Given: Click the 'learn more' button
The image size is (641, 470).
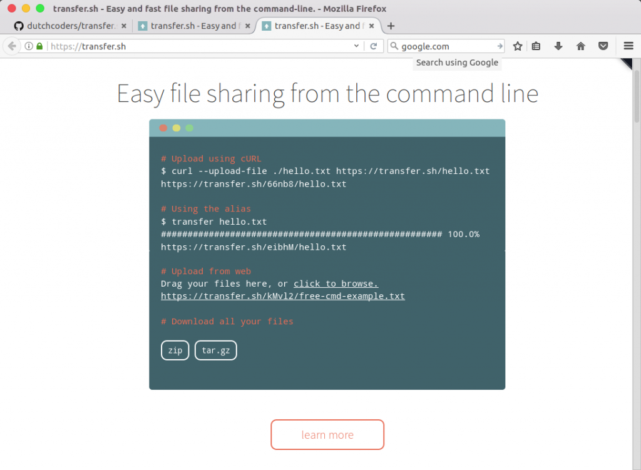Looking at the screenshot, I should coord(327,434).
